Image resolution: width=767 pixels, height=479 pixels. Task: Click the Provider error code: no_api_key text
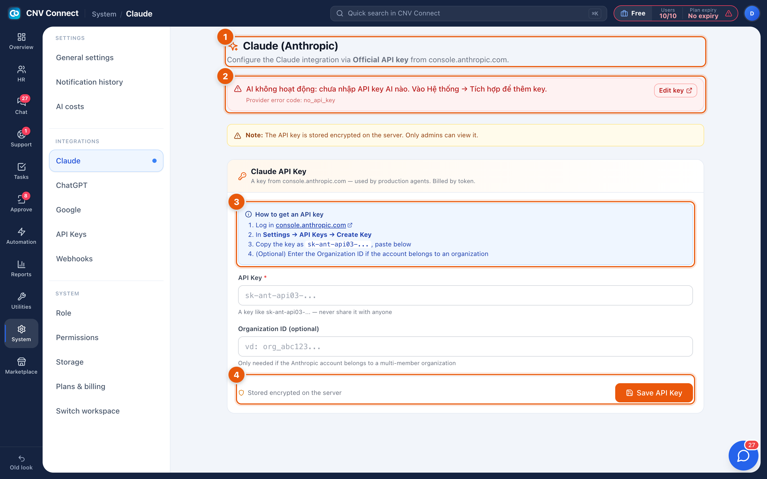point(290,100)
